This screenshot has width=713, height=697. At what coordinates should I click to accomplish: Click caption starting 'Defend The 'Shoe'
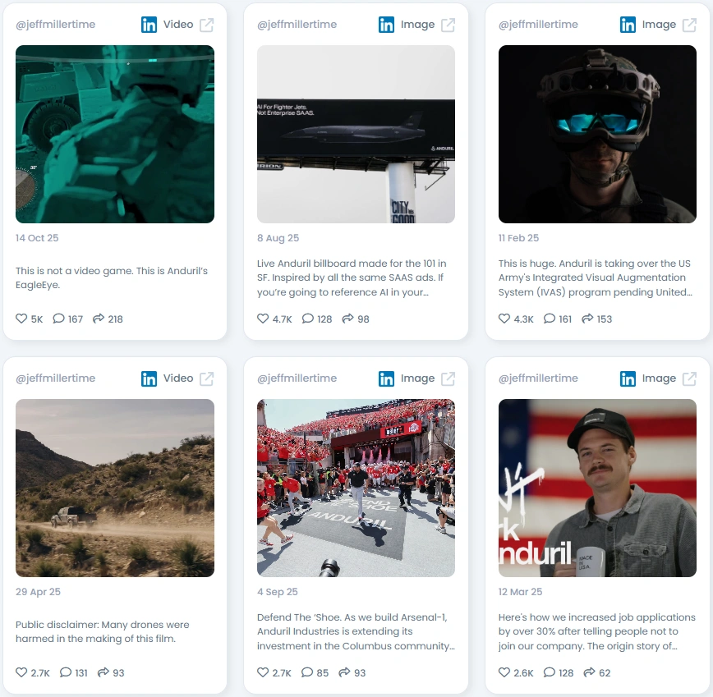coord(356,631)
